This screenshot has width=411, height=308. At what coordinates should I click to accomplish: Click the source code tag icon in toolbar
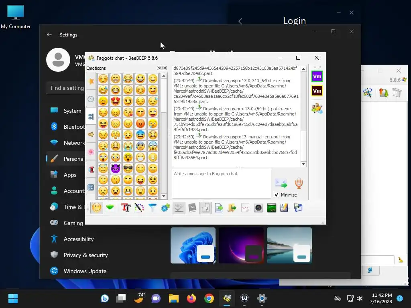pyautogui.click(x=245, y=208)
